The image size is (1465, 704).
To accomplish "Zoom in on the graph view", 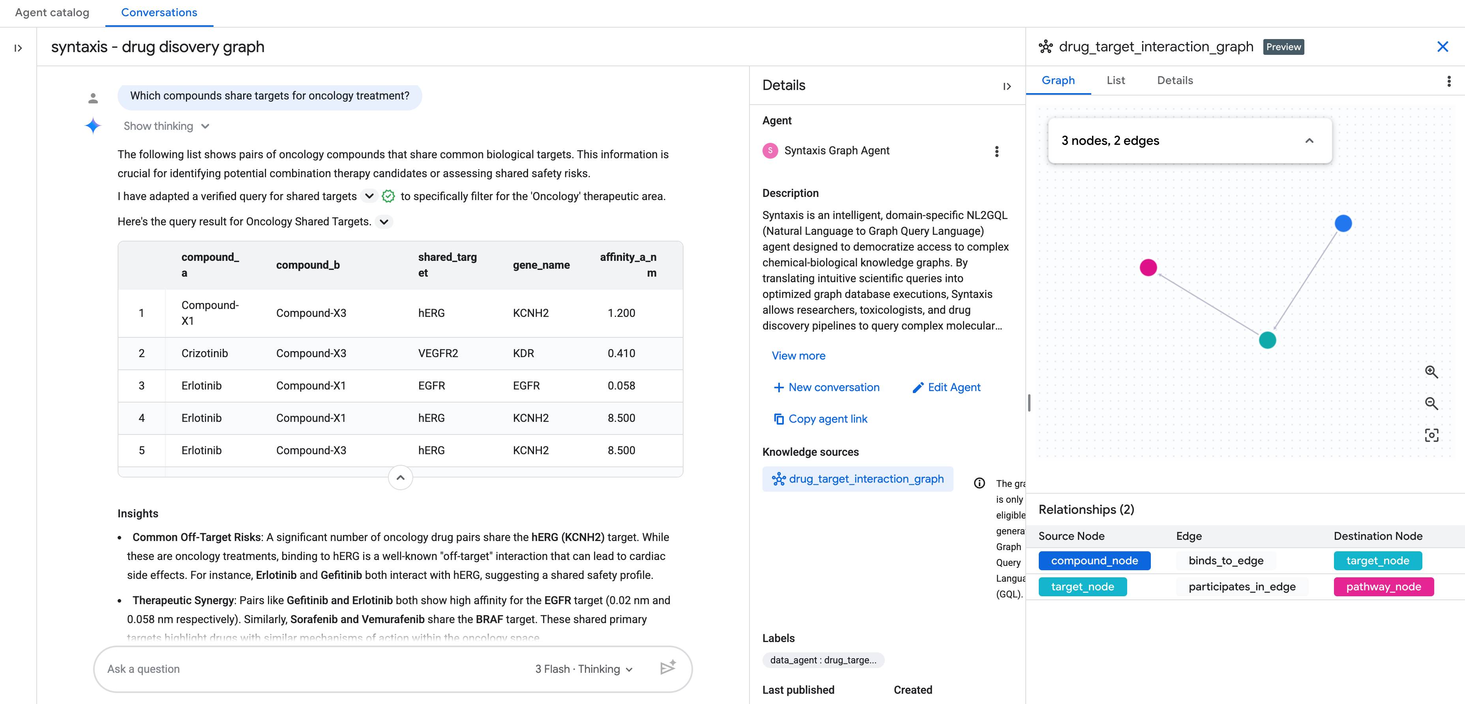I will click(1431, 373).
